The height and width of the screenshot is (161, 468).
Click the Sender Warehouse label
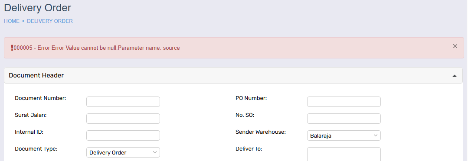(x=261, y=132)
